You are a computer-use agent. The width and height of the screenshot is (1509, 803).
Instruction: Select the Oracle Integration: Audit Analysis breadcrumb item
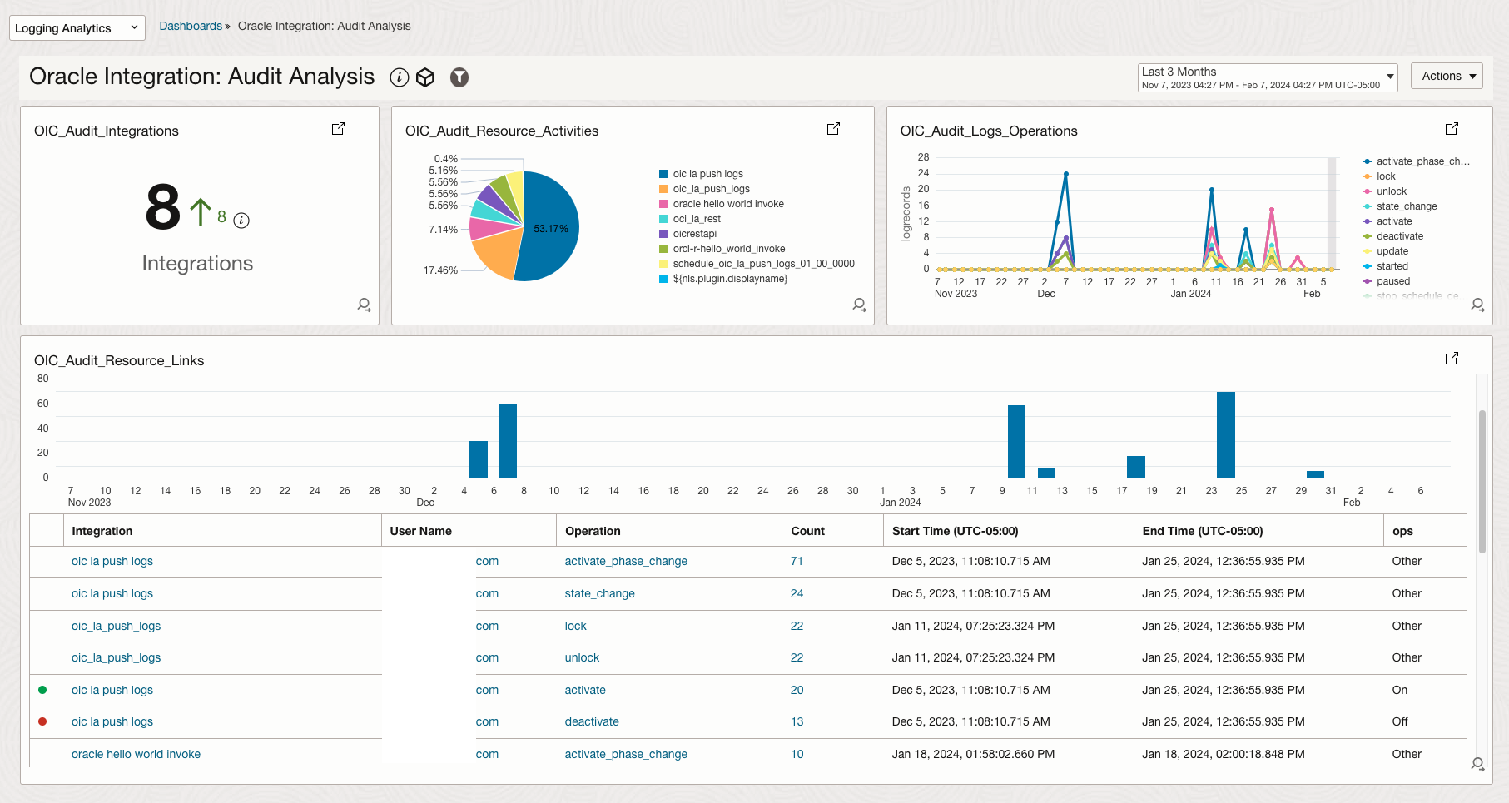[324, 26]
